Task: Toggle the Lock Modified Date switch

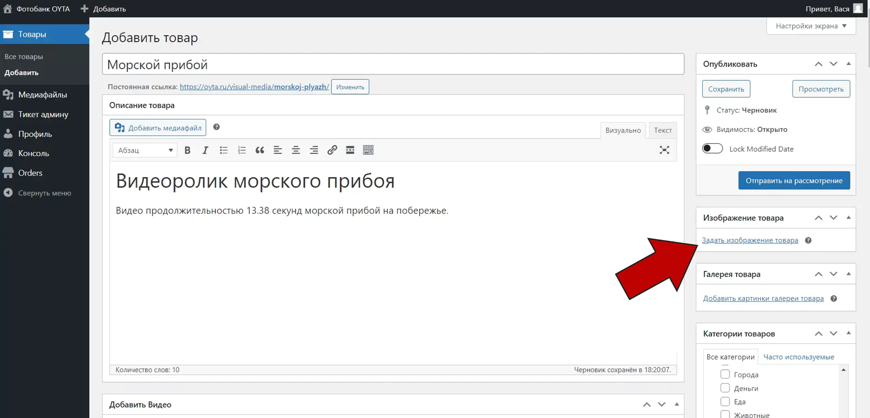Action: [712, 149]
